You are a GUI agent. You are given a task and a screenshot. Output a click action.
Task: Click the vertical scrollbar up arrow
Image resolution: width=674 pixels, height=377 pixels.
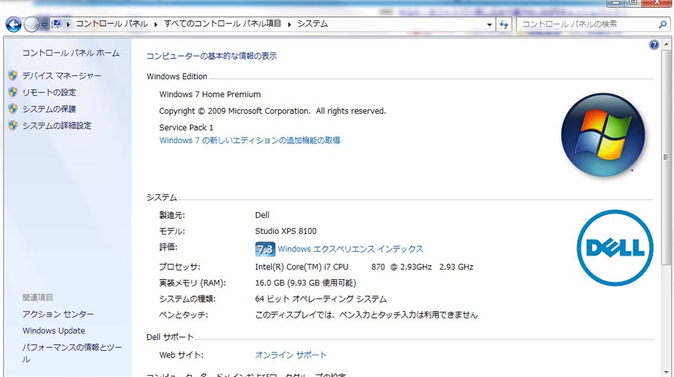pyautogui.click(x=666, y=44)
